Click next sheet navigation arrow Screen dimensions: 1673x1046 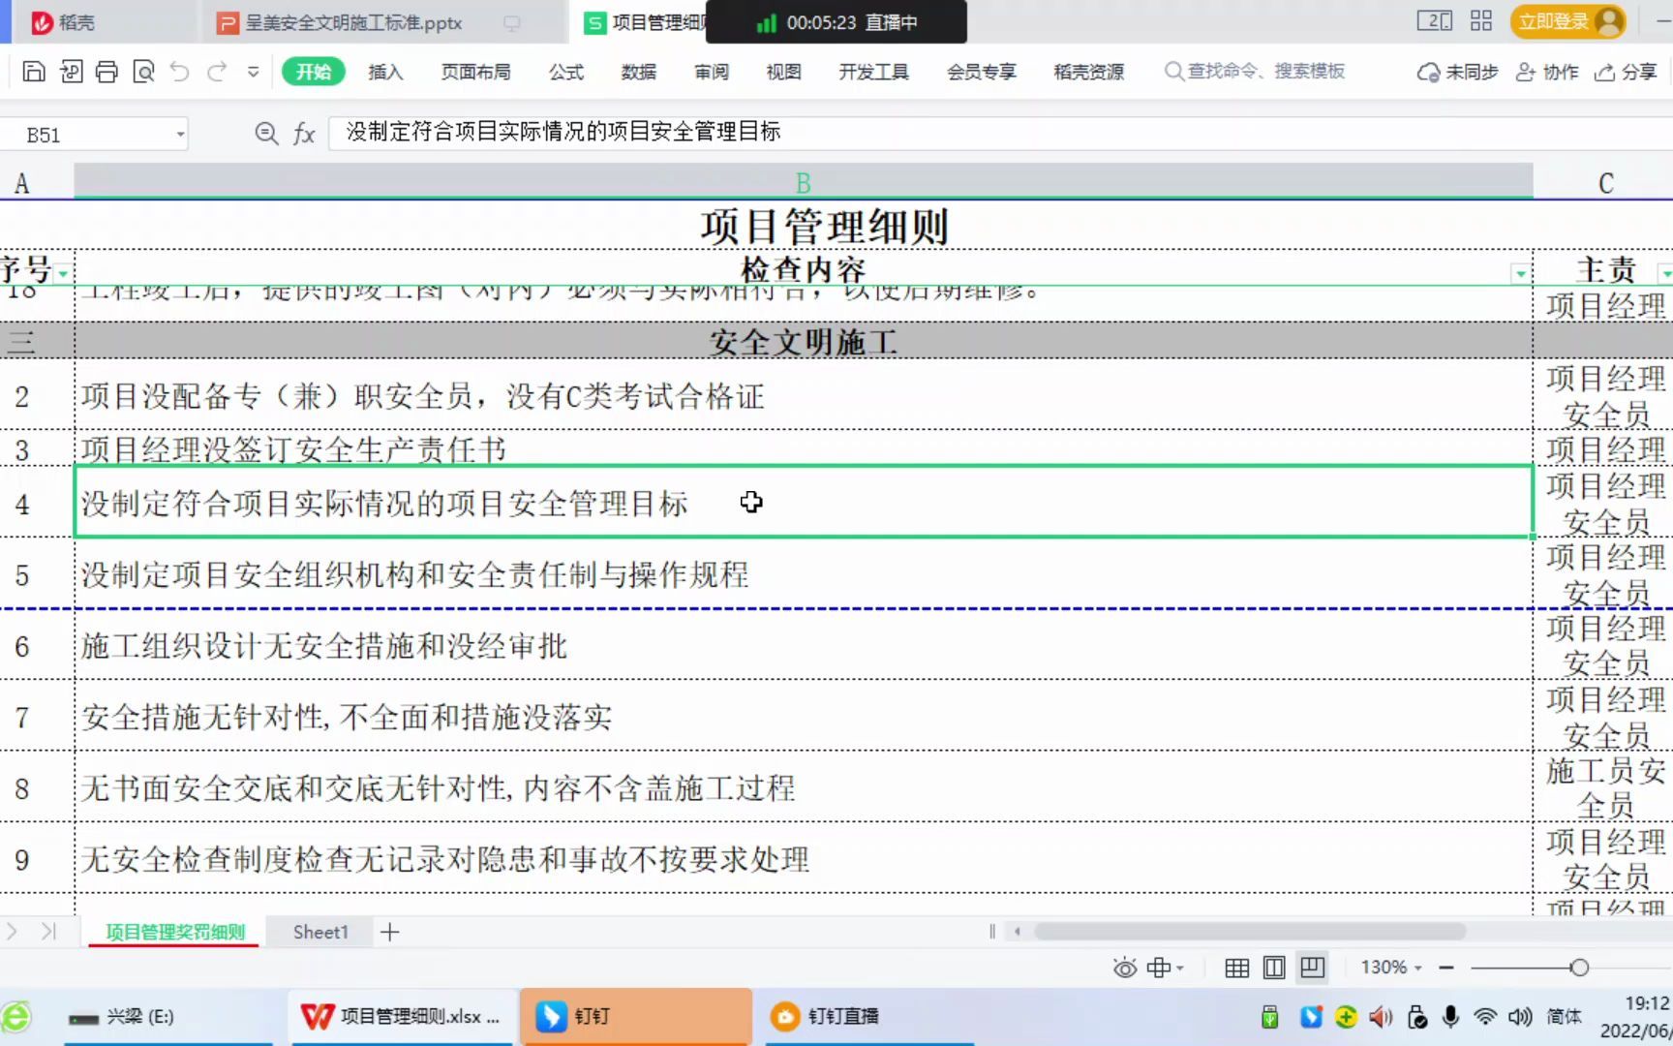coord(13,932)
